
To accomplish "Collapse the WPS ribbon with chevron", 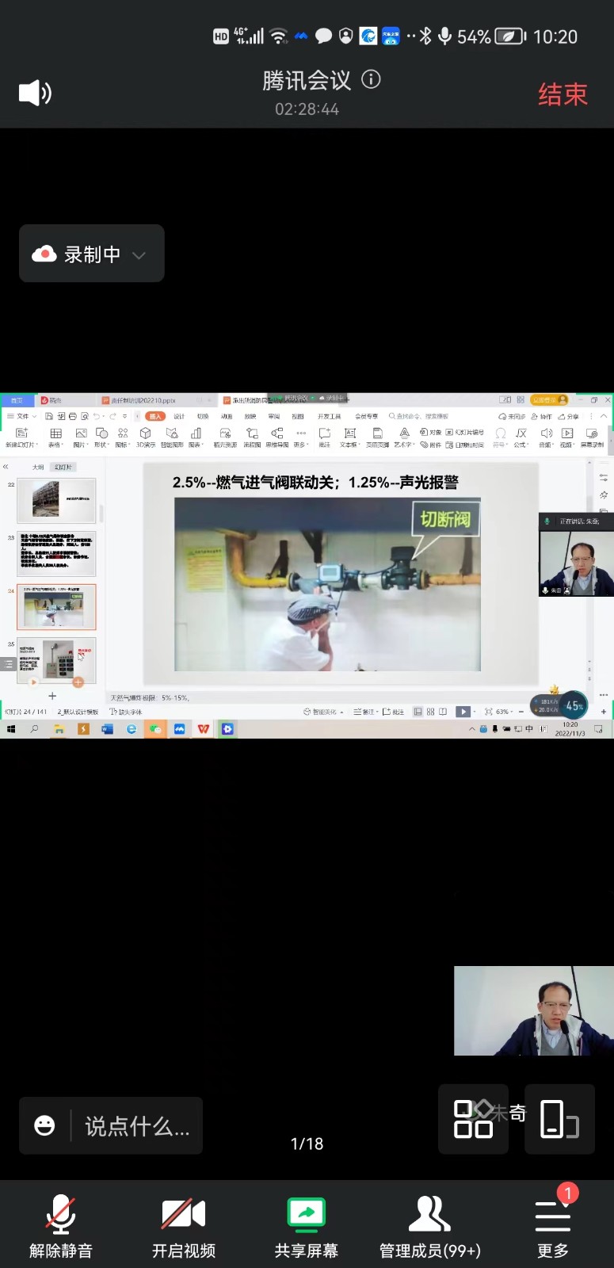I will pyautogui.click(x=604, y=416).
